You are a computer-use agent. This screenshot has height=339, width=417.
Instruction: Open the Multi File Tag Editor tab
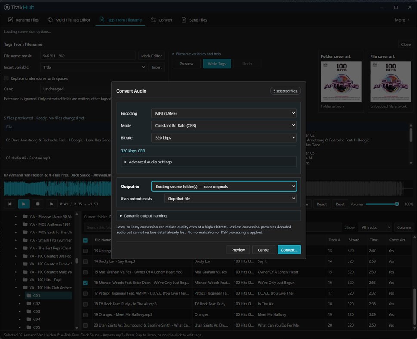69,20
